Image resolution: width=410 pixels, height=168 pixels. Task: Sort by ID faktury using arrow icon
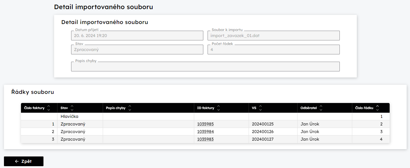(219, 108)
